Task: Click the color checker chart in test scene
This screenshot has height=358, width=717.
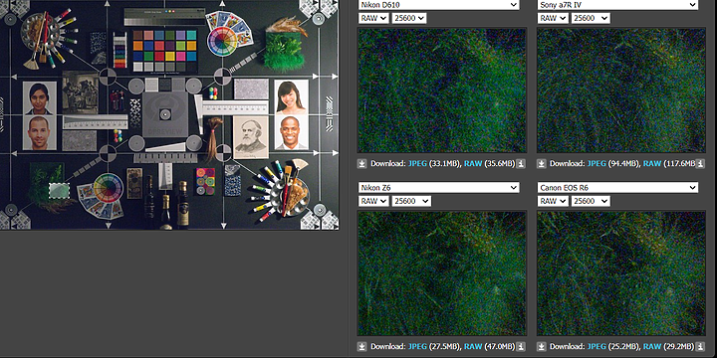Action: click(x=164, y=51)
